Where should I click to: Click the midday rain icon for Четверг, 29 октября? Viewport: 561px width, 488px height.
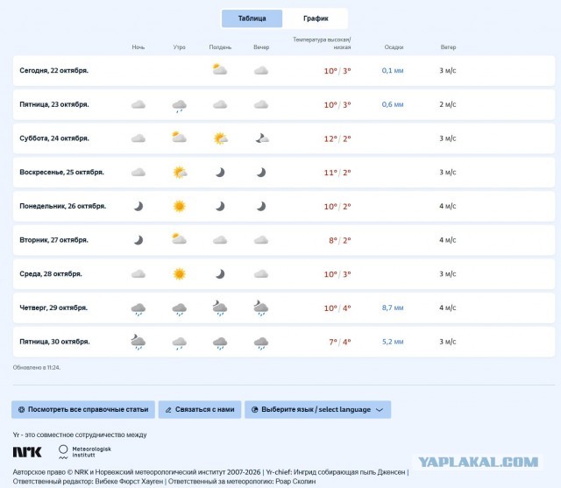(x=220, y=308)
